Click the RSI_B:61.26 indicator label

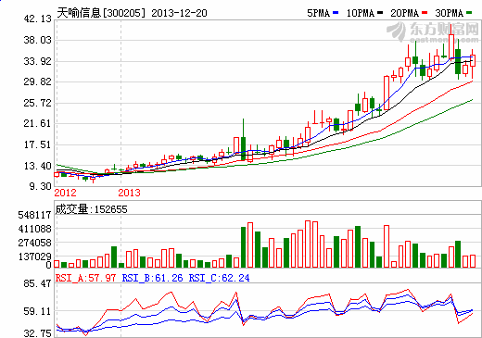click(152, 278)
